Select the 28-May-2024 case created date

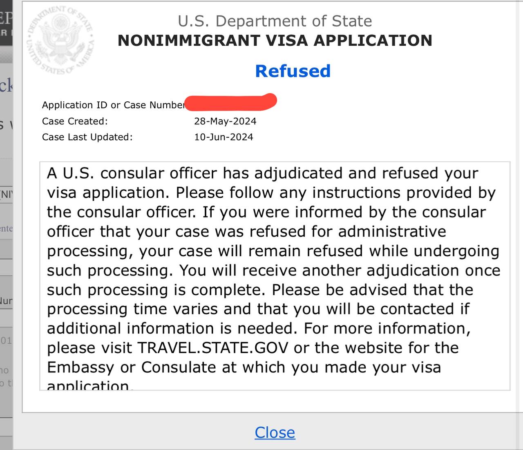225,121
